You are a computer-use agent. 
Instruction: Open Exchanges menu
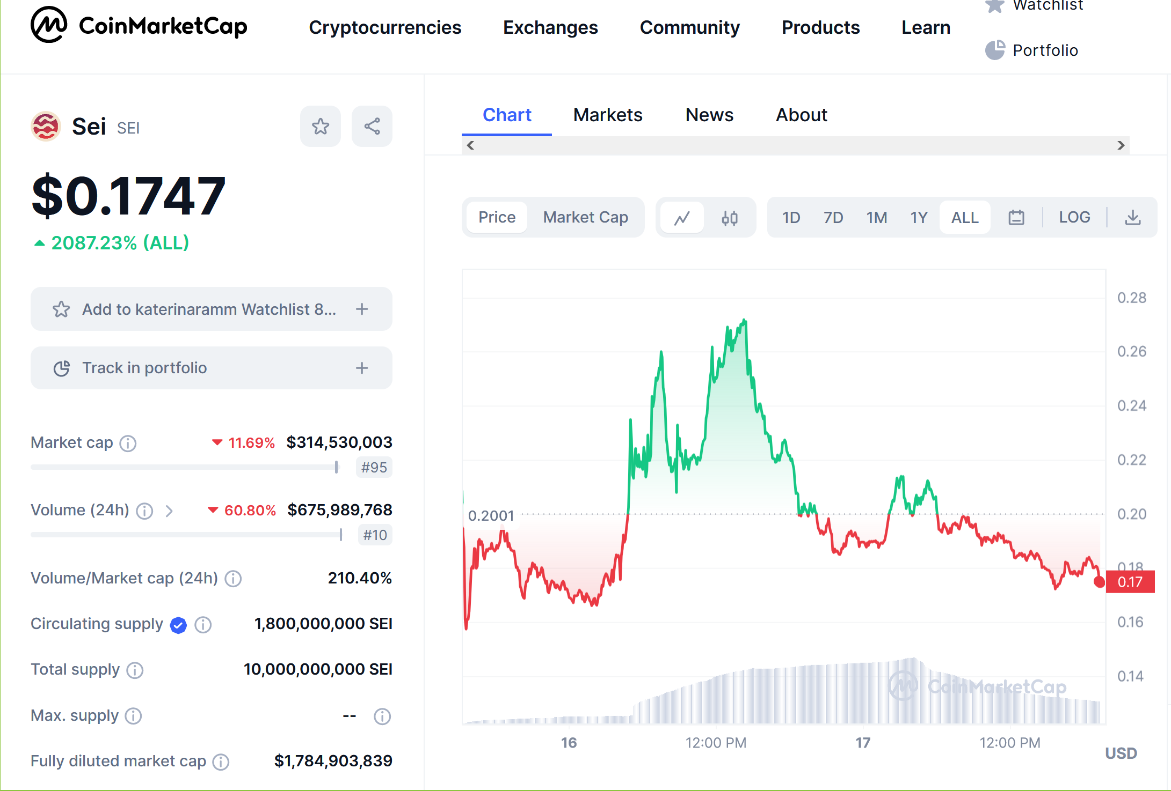pyautogui.click(x=550, y=27)
